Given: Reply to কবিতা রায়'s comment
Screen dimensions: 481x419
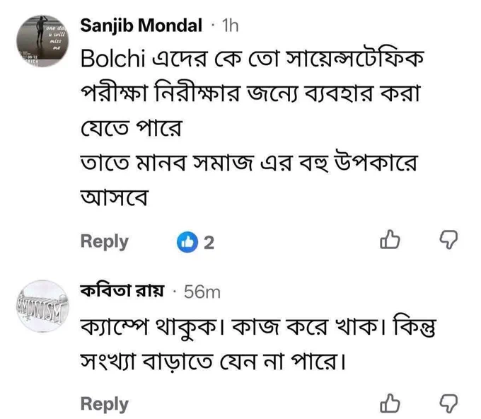Looking at the screenshot, I should pyautogui.click(x=104, y=404).
